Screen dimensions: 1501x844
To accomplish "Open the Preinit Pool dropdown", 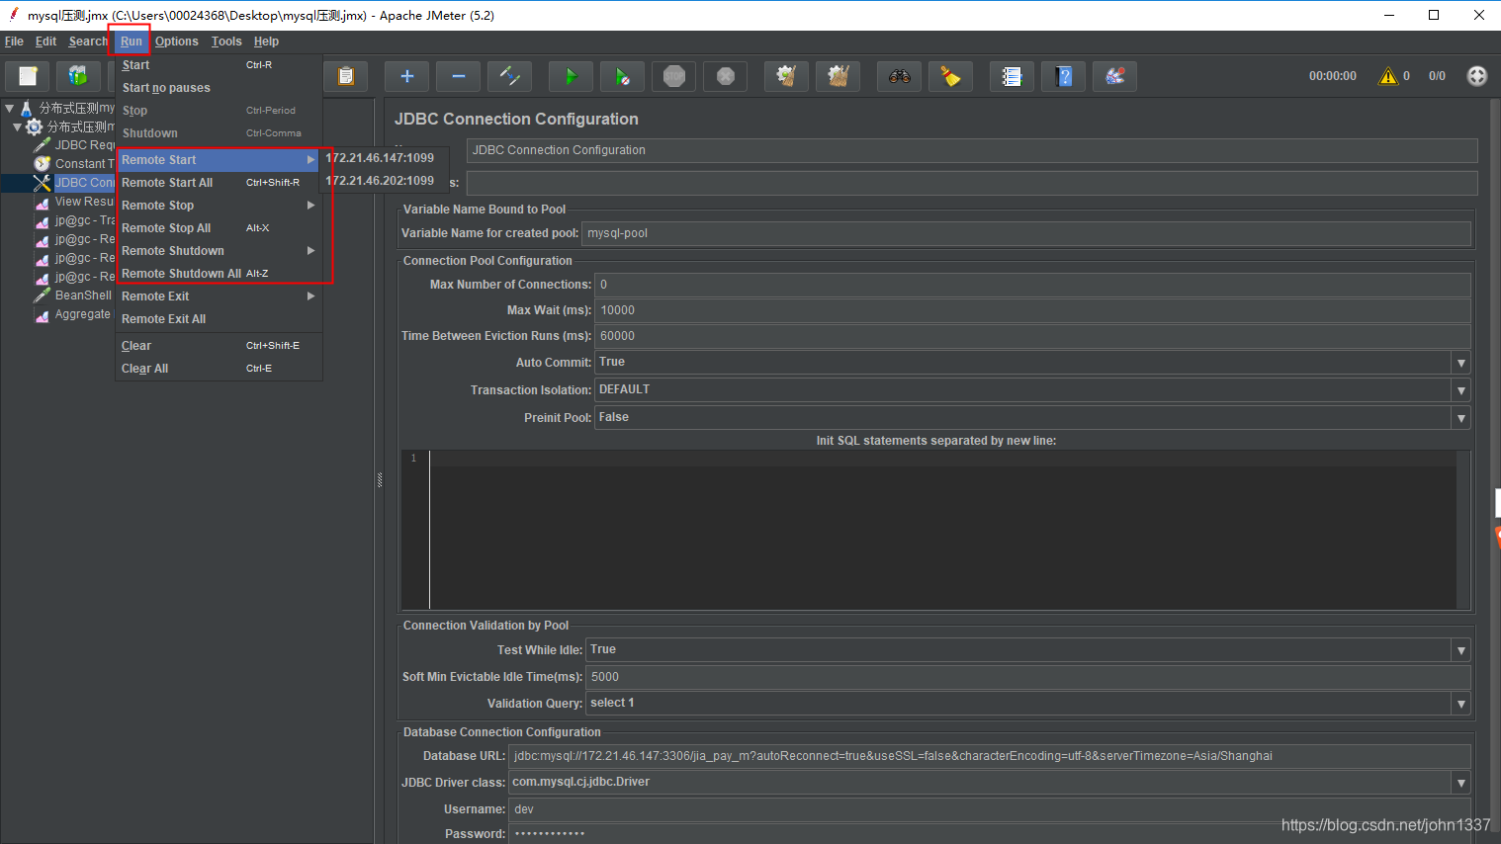I will coord(1460,418).
